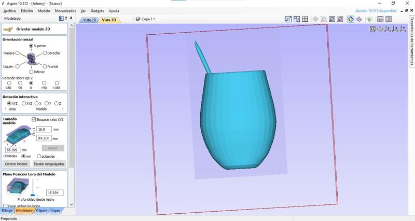Screen dimensions: 415x221
Task: Select the Trasera orientation radio button
Action: (18, 53)
